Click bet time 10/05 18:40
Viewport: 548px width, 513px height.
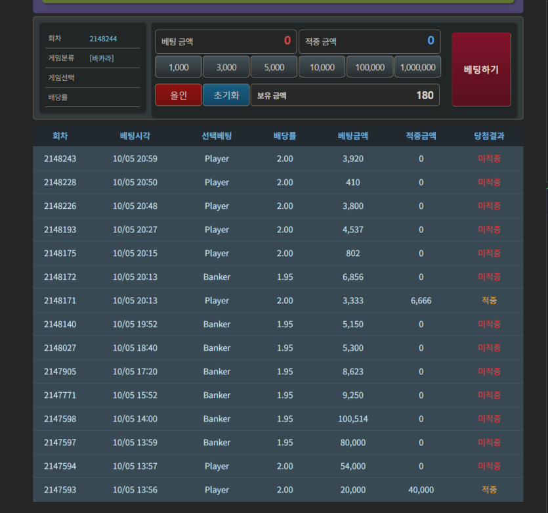tap(135, 348)
